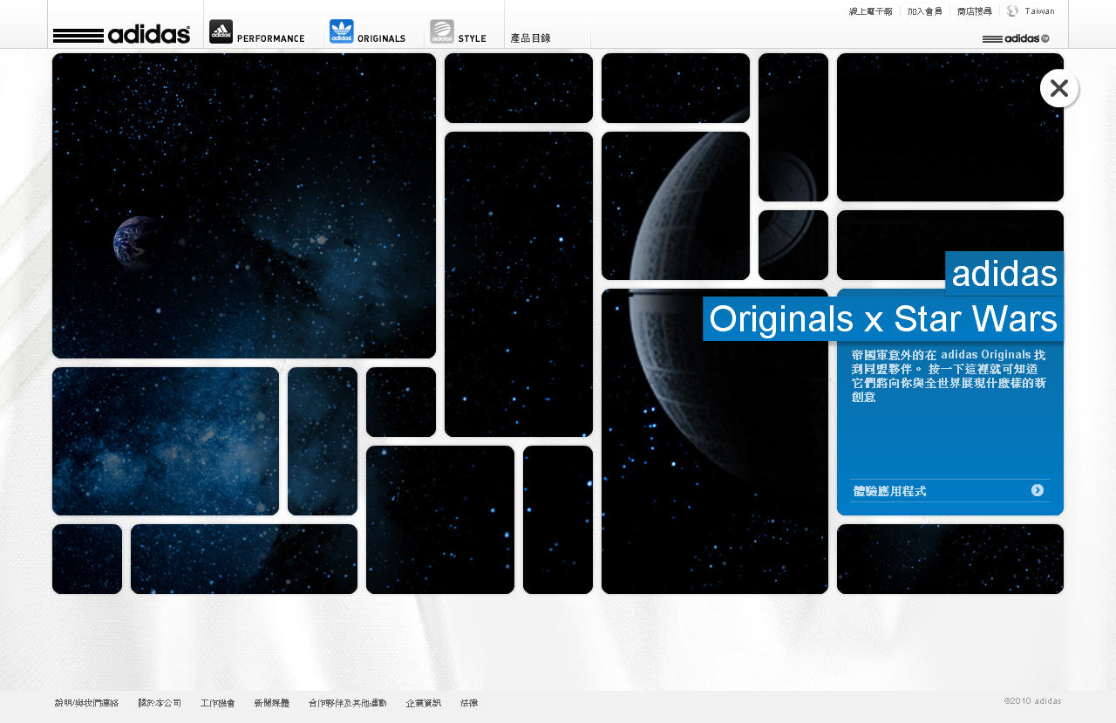Click the blue 'adidas' title banner
This screenshot has width=1116, height=723.
(x=1004, y=274)
